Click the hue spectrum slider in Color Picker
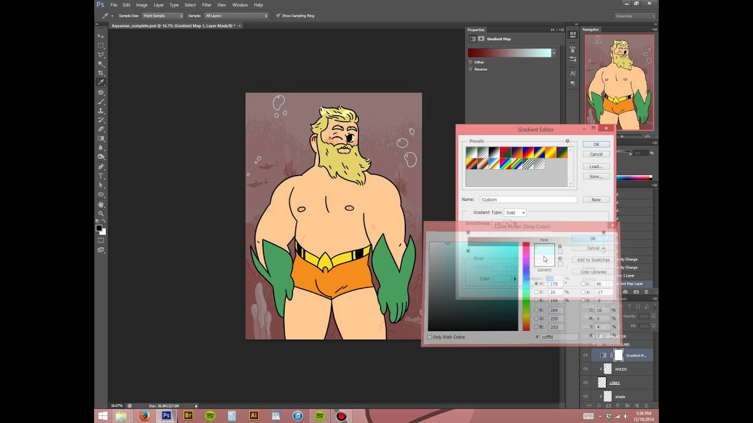 pos(526,286)
